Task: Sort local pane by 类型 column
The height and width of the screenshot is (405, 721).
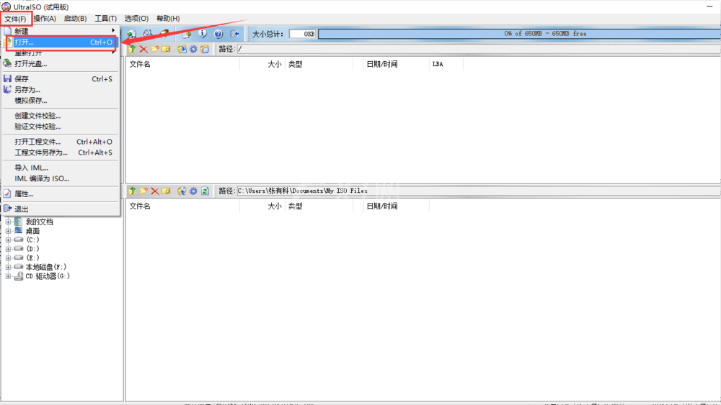Action: (x=319, y=206)
